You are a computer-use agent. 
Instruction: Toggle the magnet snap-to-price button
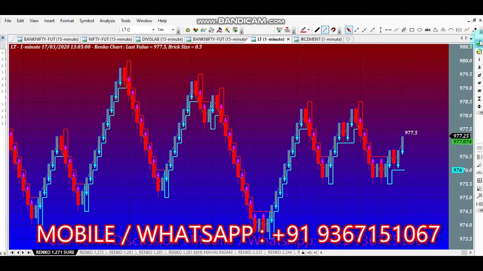pyautogui.click(x=333, y=30)
